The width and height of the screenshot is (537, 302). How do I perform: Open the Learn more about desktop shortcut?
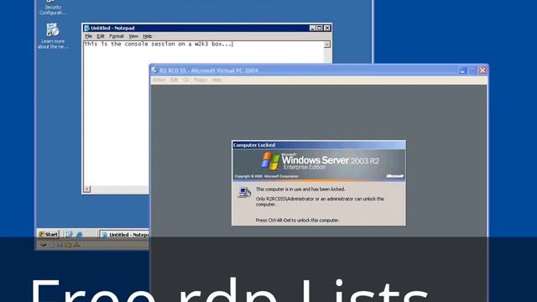pyautogui.click(x=52, y=36)
